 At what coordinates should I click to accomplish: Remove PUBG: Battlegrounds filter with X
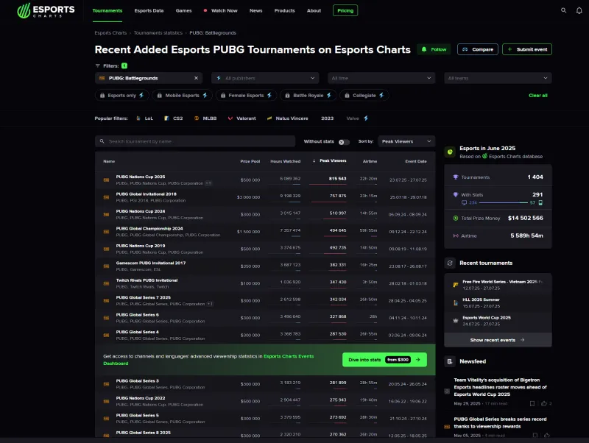[196, 78]
